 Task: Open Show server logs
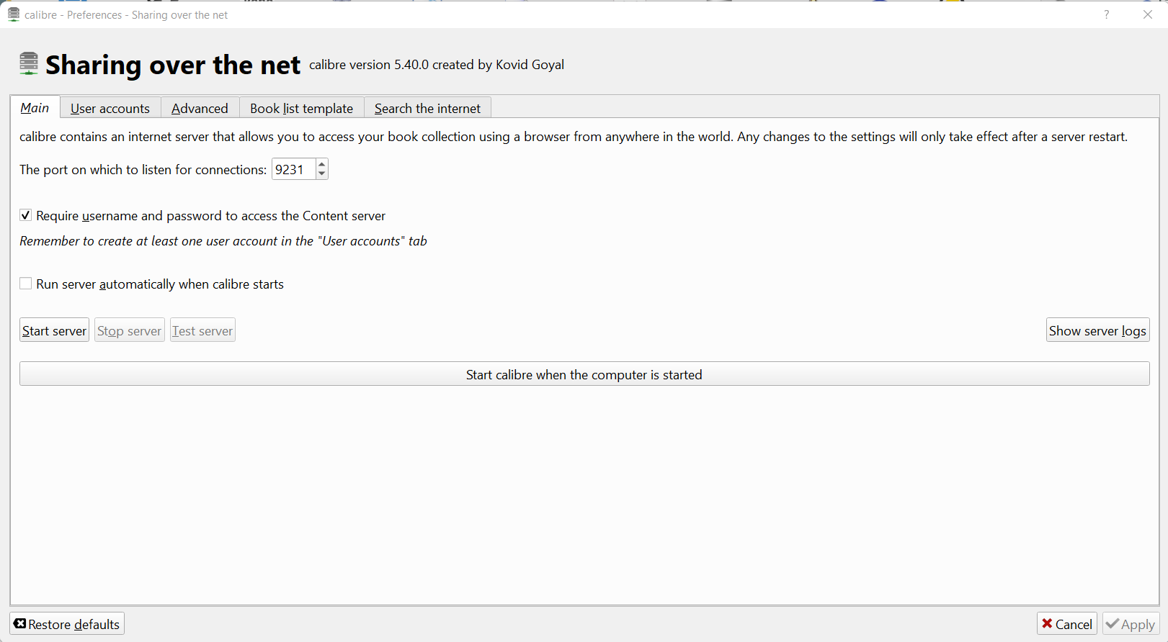[x=1097, y=330]
